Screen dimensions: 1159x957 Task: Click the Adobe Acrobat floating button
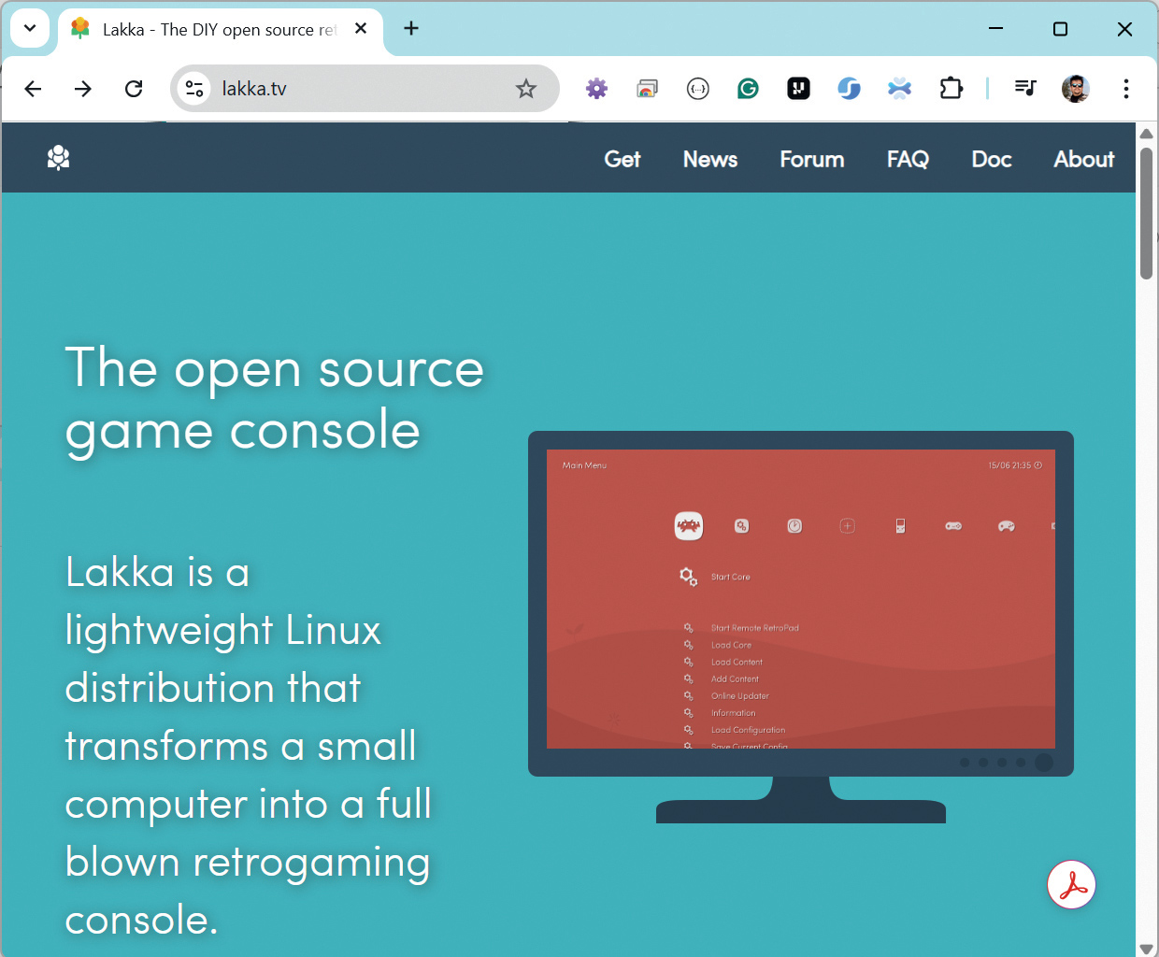[x=1071, y=884]
